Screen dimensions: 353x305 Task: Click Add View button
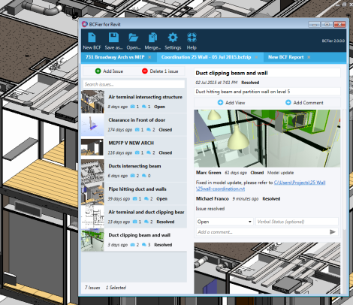(231, 102)
